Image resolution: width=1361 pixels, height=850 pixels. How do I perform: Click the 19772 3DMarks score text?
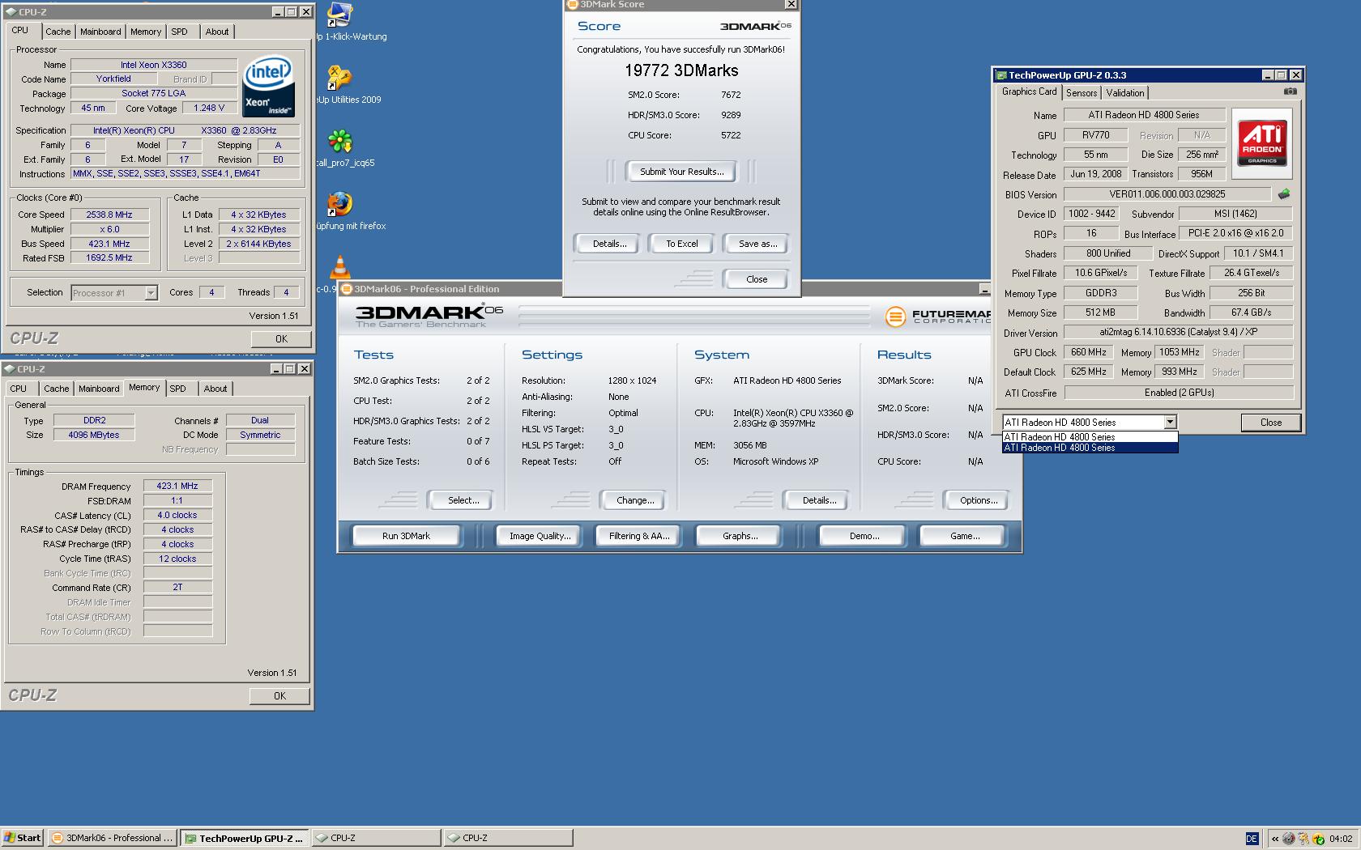point(681,70)
